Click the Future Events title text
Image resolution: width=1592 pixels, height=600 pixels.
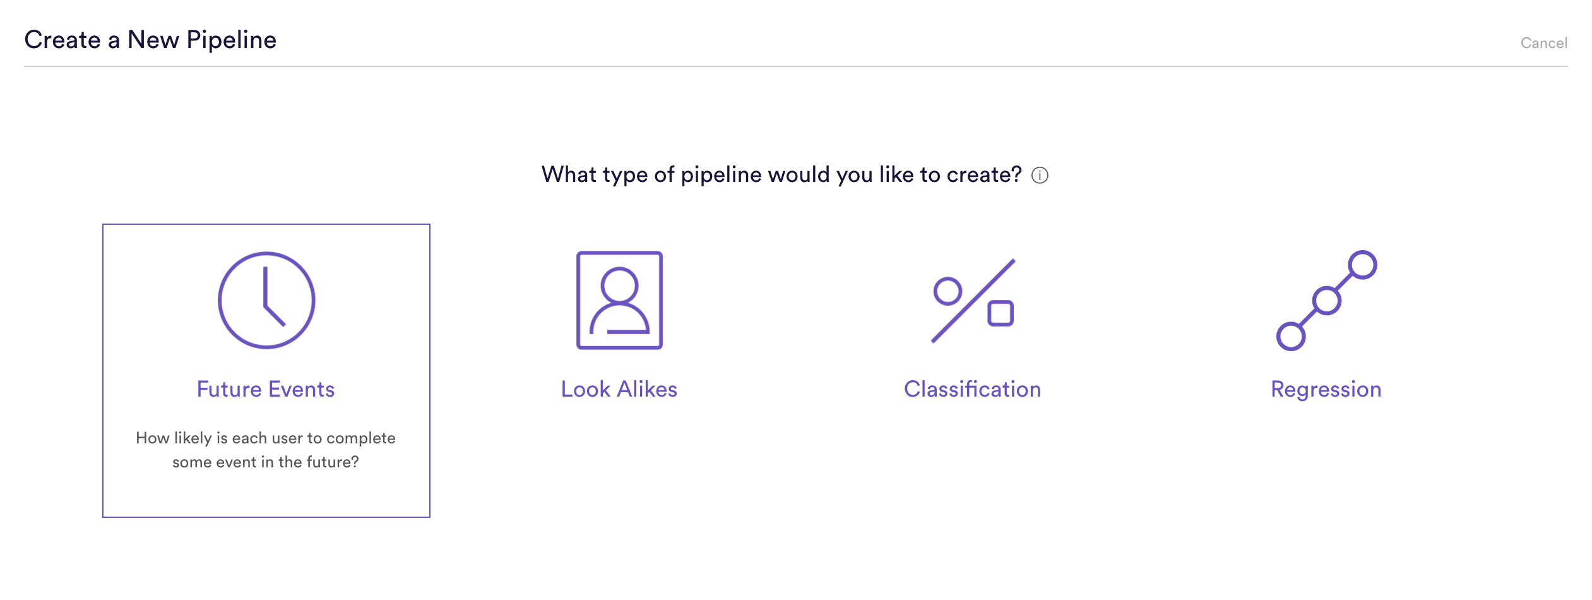point(266,389)
